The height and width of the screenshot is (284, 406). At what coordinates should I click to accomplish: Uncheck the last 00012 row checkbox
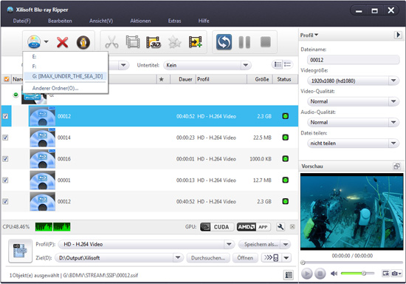click(x=5, y=201)
